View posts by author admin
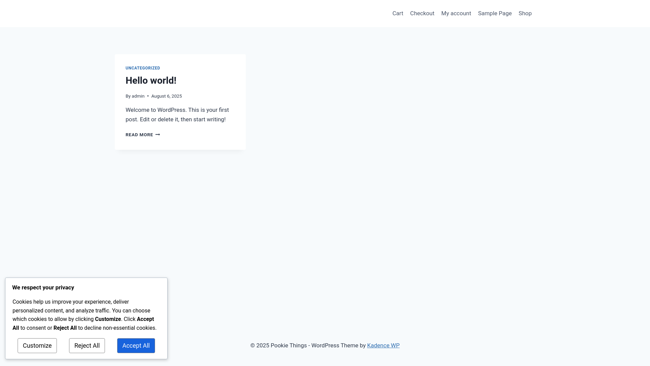The width and height of the screenshot is (650, 366). coord(138,96)
